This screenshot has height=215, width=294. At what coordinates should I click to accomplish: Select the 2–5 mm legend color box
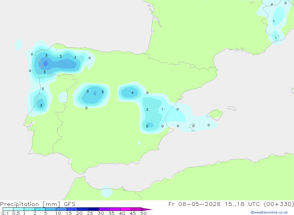(x=40, y=209)
